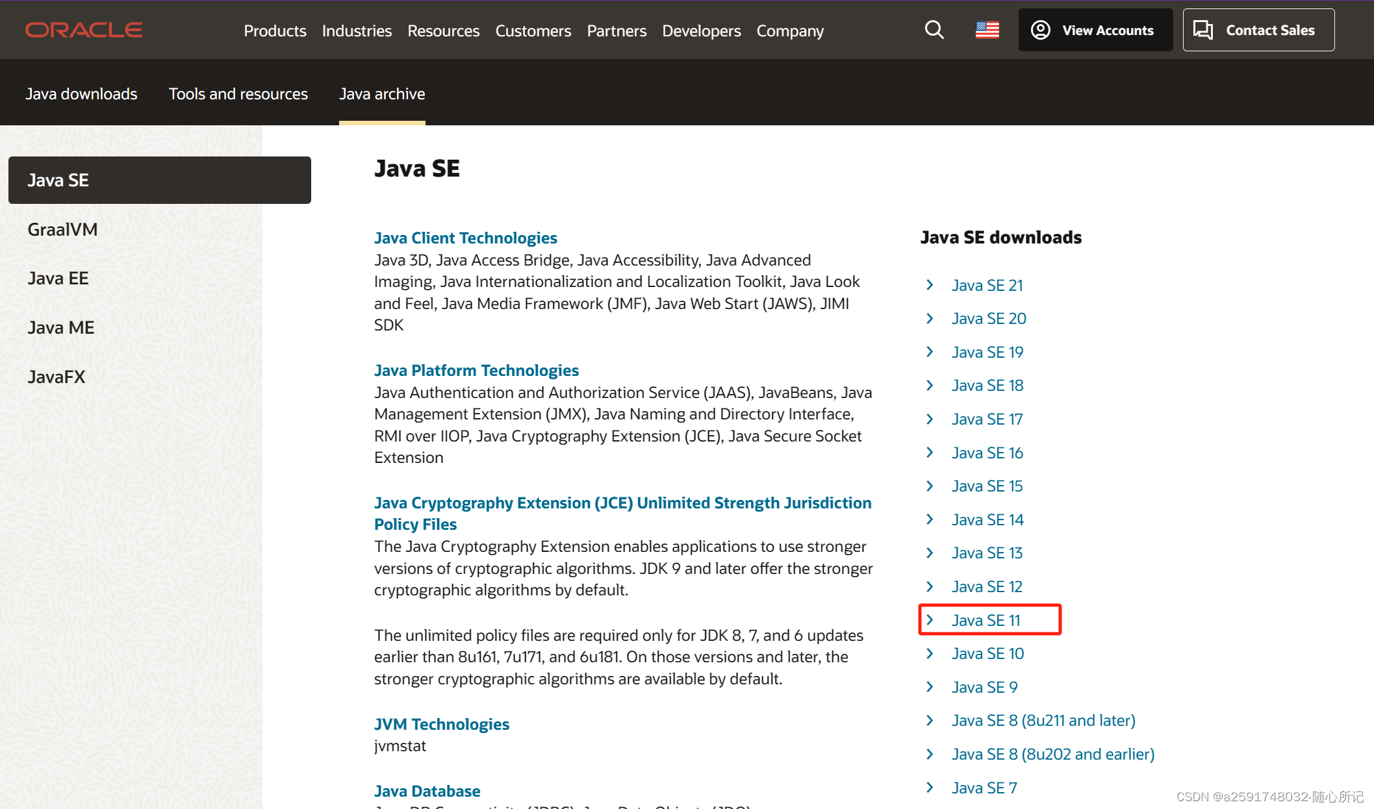Open the search magnifier icon

coord(934,29)
